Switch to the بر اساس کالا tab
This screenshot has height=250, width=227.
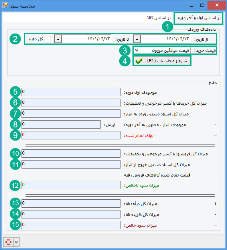click(159, 18)
